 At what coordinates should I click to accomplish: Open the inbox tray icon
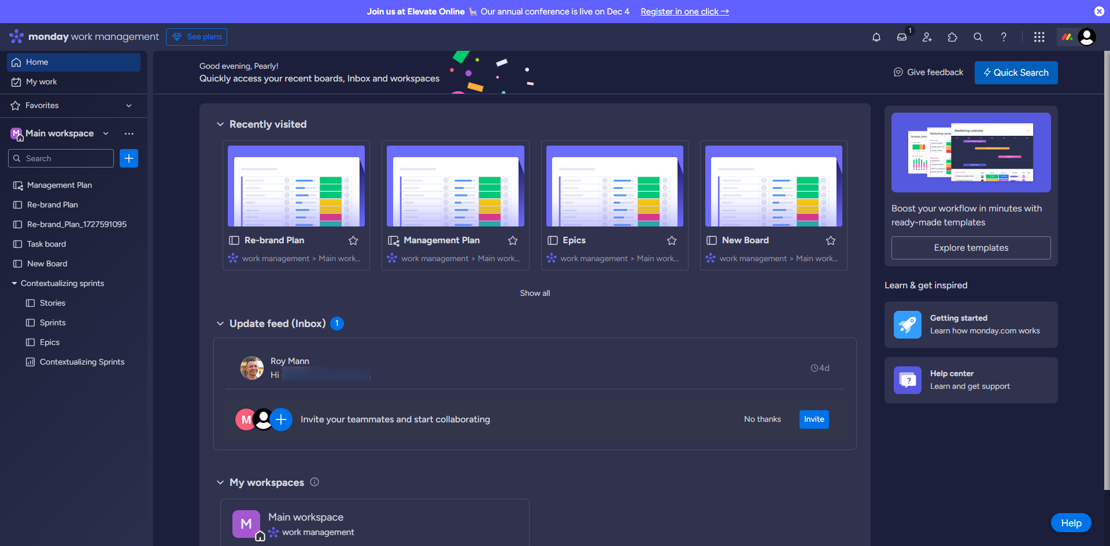901,37
